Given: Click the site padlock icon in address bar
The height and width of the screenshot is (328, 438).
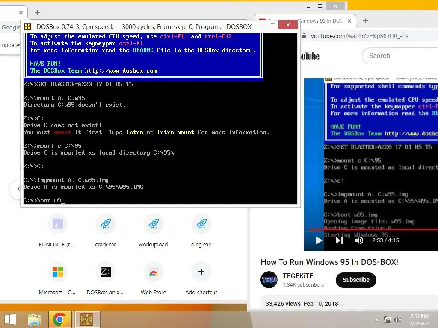Looking at the screenshot, I should tap(304, 36).
